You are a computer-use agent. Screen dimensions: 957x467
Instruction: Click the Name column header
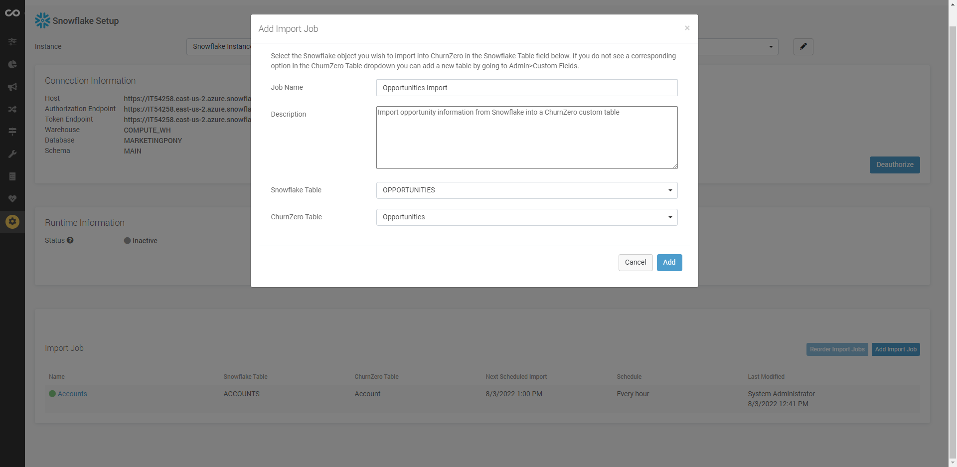pos(57,377)
